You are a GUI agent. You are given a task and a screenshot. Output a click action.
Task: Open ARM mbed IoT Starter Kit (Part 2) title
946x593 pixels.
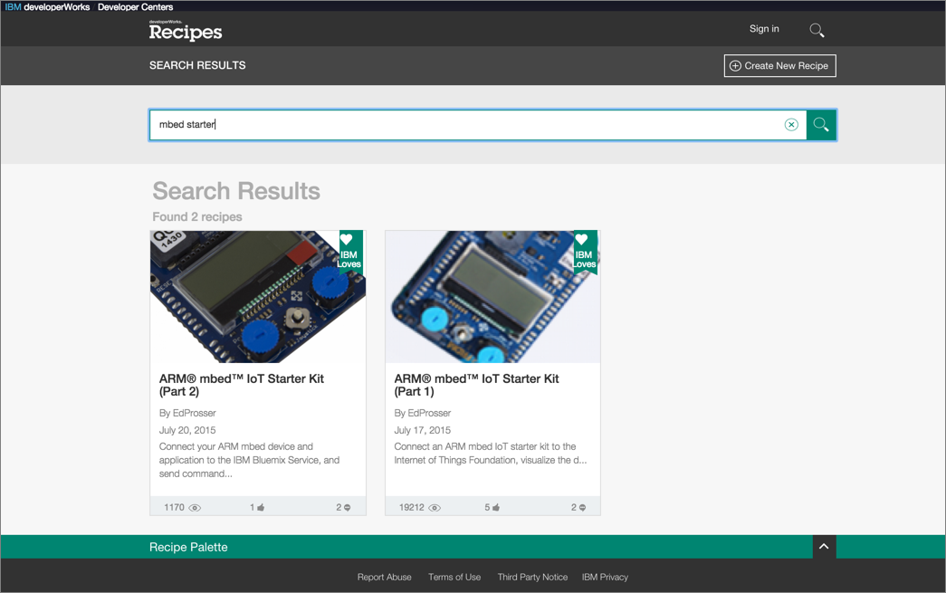[x=242, y=385]
